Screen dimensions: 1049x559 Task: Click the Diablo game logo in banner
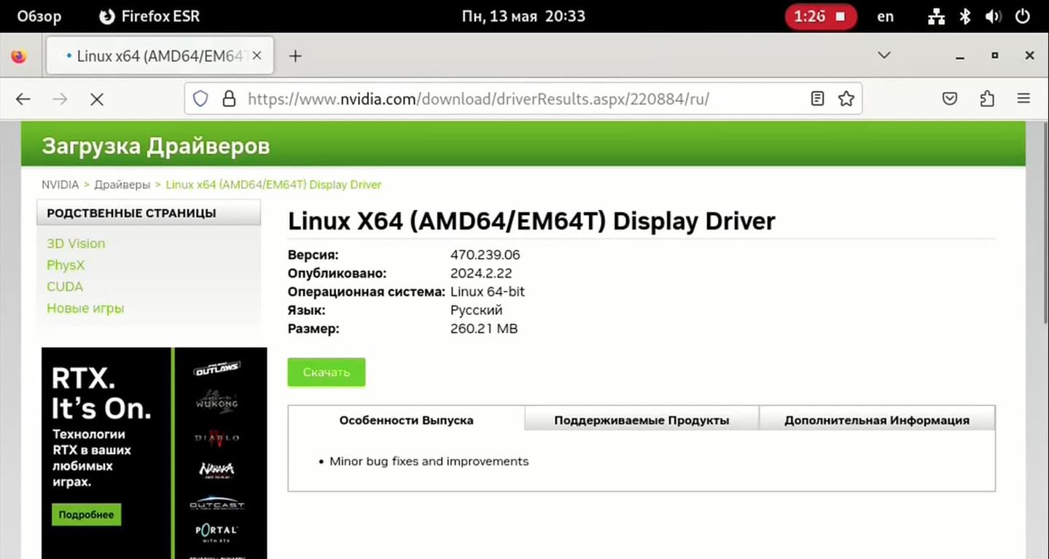tap(217, 437)
